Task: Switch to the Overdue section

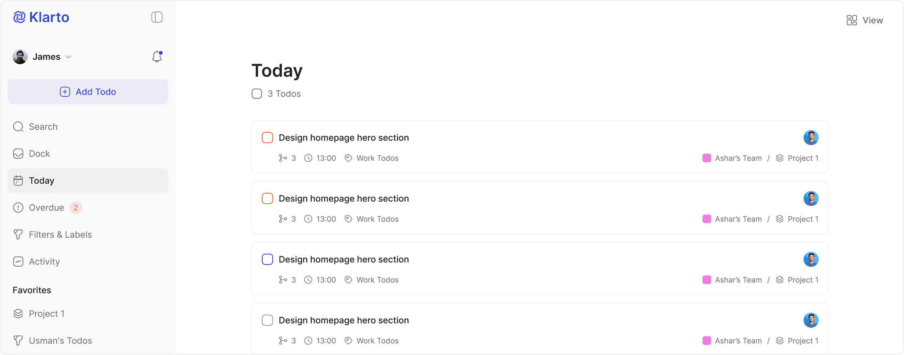Action: (x=46, y=207)
